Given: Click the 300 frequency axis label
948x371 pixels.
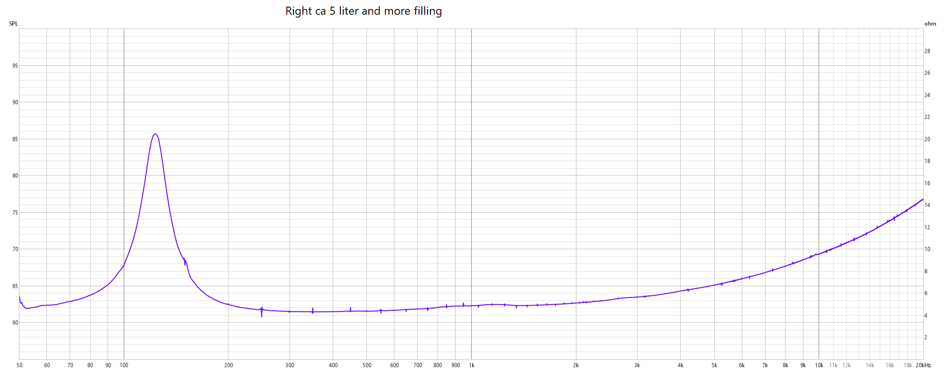Looking at the screenshot, I should (x=290, y=365).
